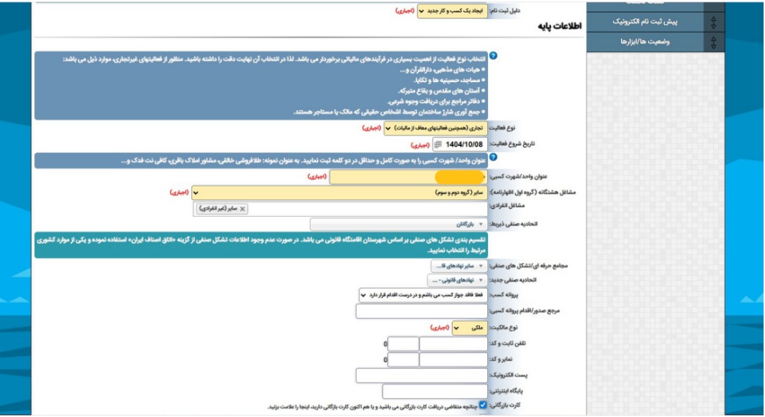Open the نوع مالکیت dropdown showing ملکی

coord(470,328)
